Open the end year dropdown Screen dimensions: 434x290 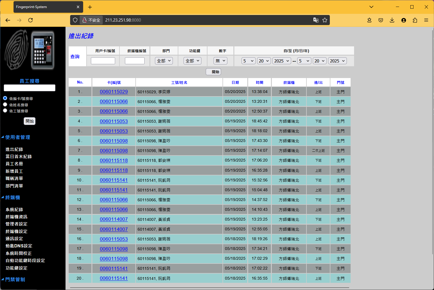[x=337, y=61]
